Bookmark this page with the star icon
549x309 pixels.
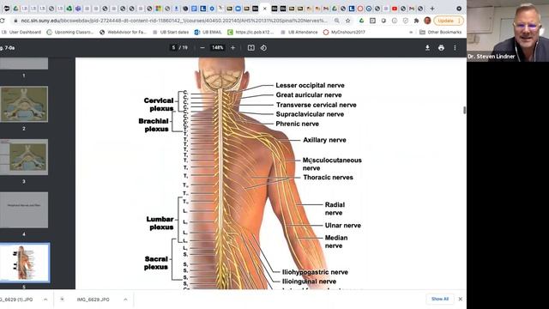(x=347, y=21)
